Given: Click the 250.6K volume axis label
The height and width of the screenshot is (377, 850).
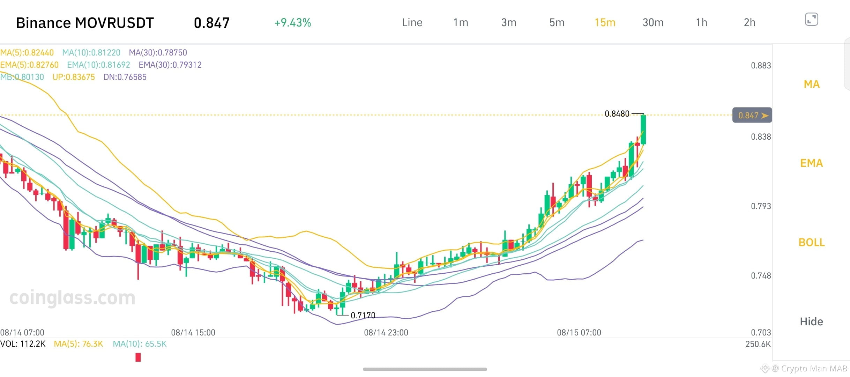Looking at the screenshot, I should click(x=758, y=344).
